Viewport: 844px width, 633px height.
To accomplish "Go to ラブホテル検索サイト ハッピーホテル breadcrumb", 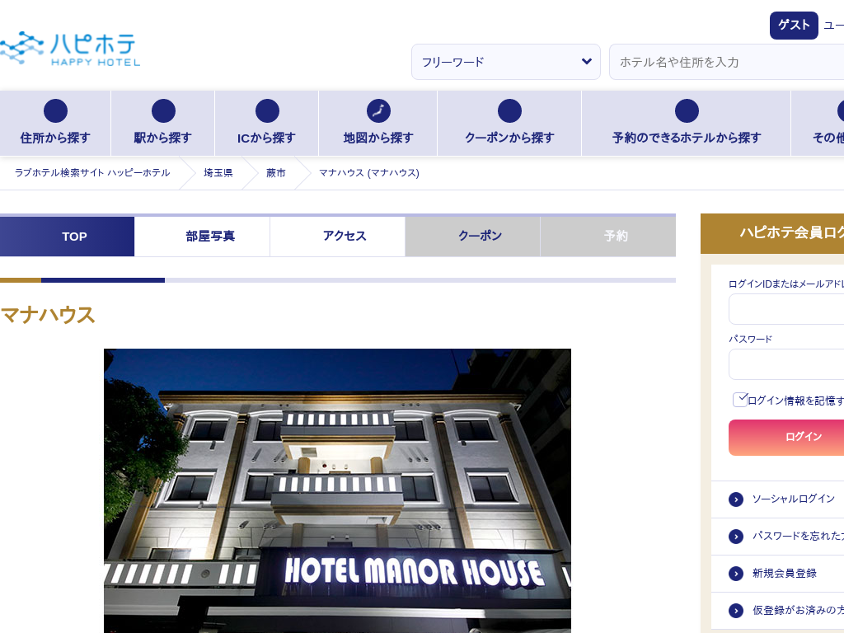I will click(92, 173).
